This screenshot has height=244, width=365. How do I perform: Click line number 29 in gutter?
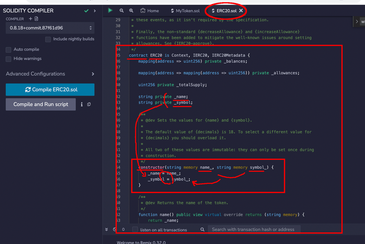pos(118,20)
